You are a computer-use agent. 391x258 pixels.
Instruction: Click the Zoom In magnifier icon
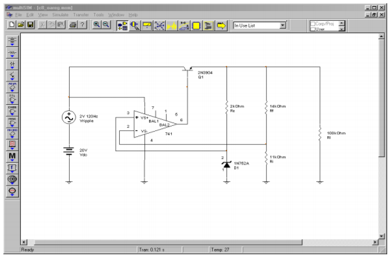click(x=96, y=25)
